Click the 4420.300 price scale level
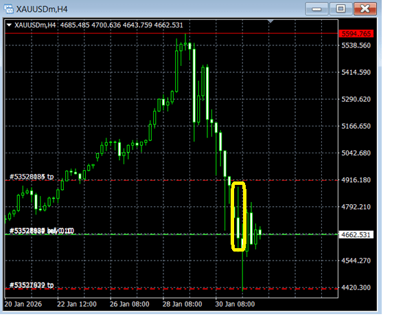 356,287
